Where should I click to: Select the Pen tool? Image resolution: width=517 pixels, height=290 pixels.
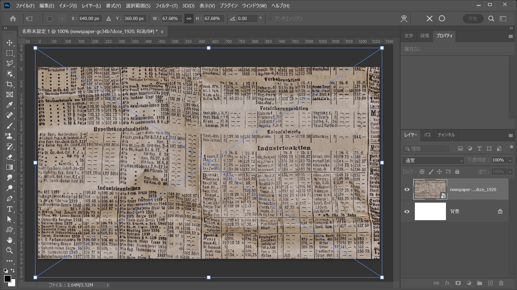(x=10, y=199)
